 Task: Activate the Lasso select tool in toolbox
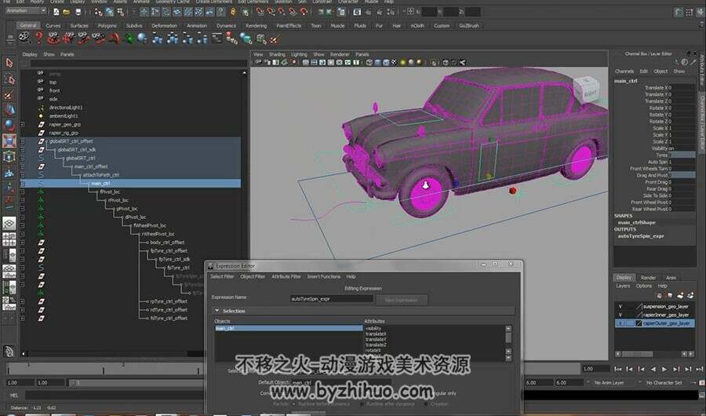pyautogui.click(x=9, y=80)
